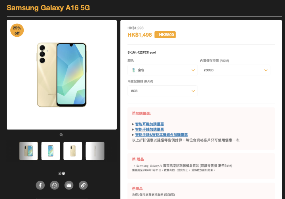Viewport: 285px width, 199px height.
Task: Click the 25% off badge
Action: tap(17, 30)
